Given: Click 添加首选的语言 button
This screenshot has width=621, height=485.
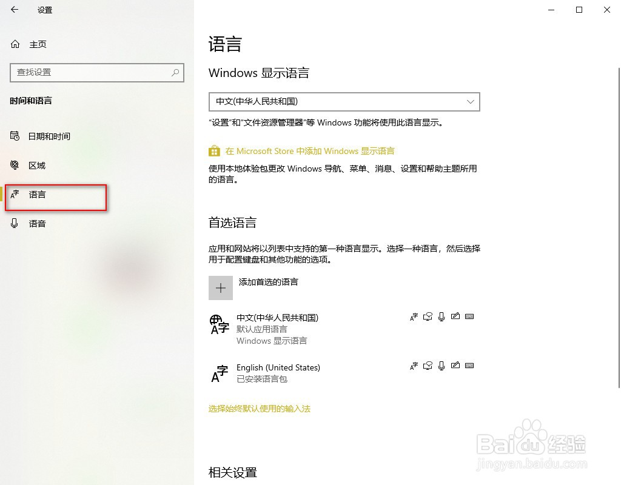Looking at the screenshot, I should (253, 288).
